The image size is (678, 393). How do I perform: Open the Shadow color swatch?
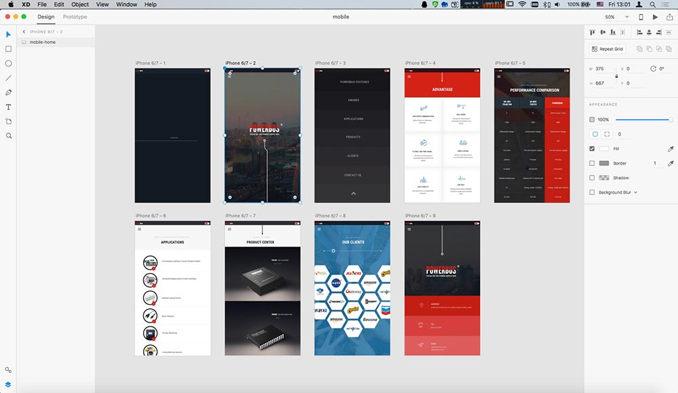(x=604, y=178)
